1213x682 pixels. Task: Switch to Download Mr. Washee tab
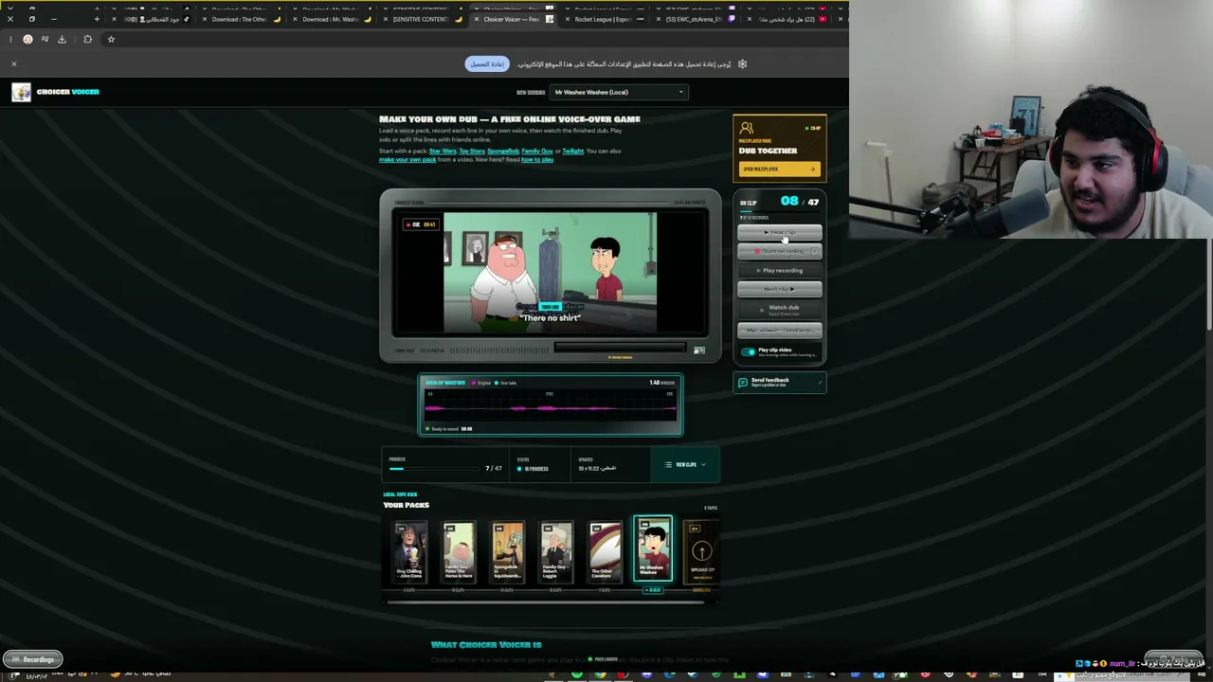(330, 19)
